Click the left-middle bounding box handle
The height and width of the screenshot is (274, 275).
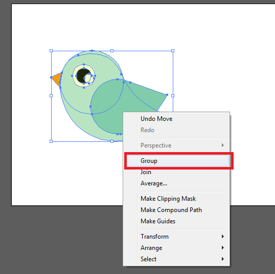point(51,96)
